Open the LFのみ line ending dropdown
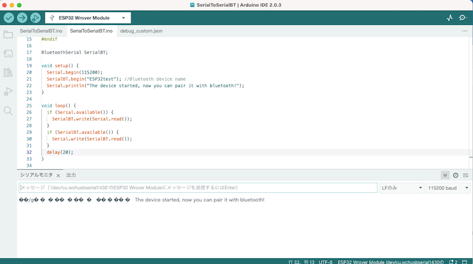The image size is (473, 264). pos(402,188)
